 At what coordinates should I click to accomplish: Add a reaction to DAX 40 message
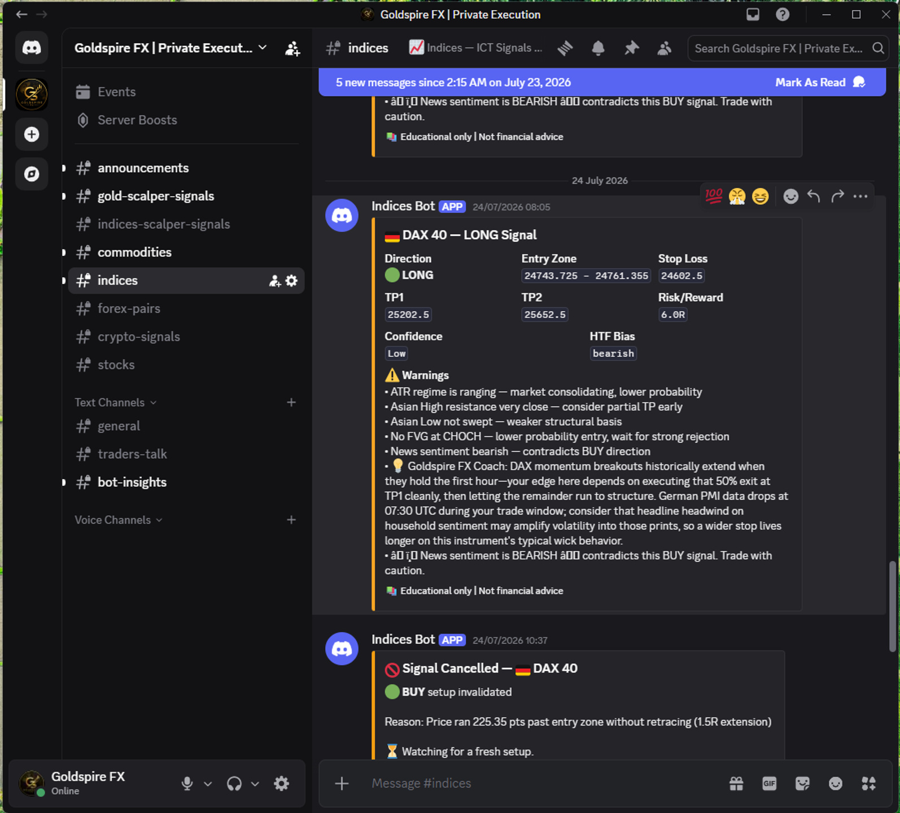pos(790,196)
